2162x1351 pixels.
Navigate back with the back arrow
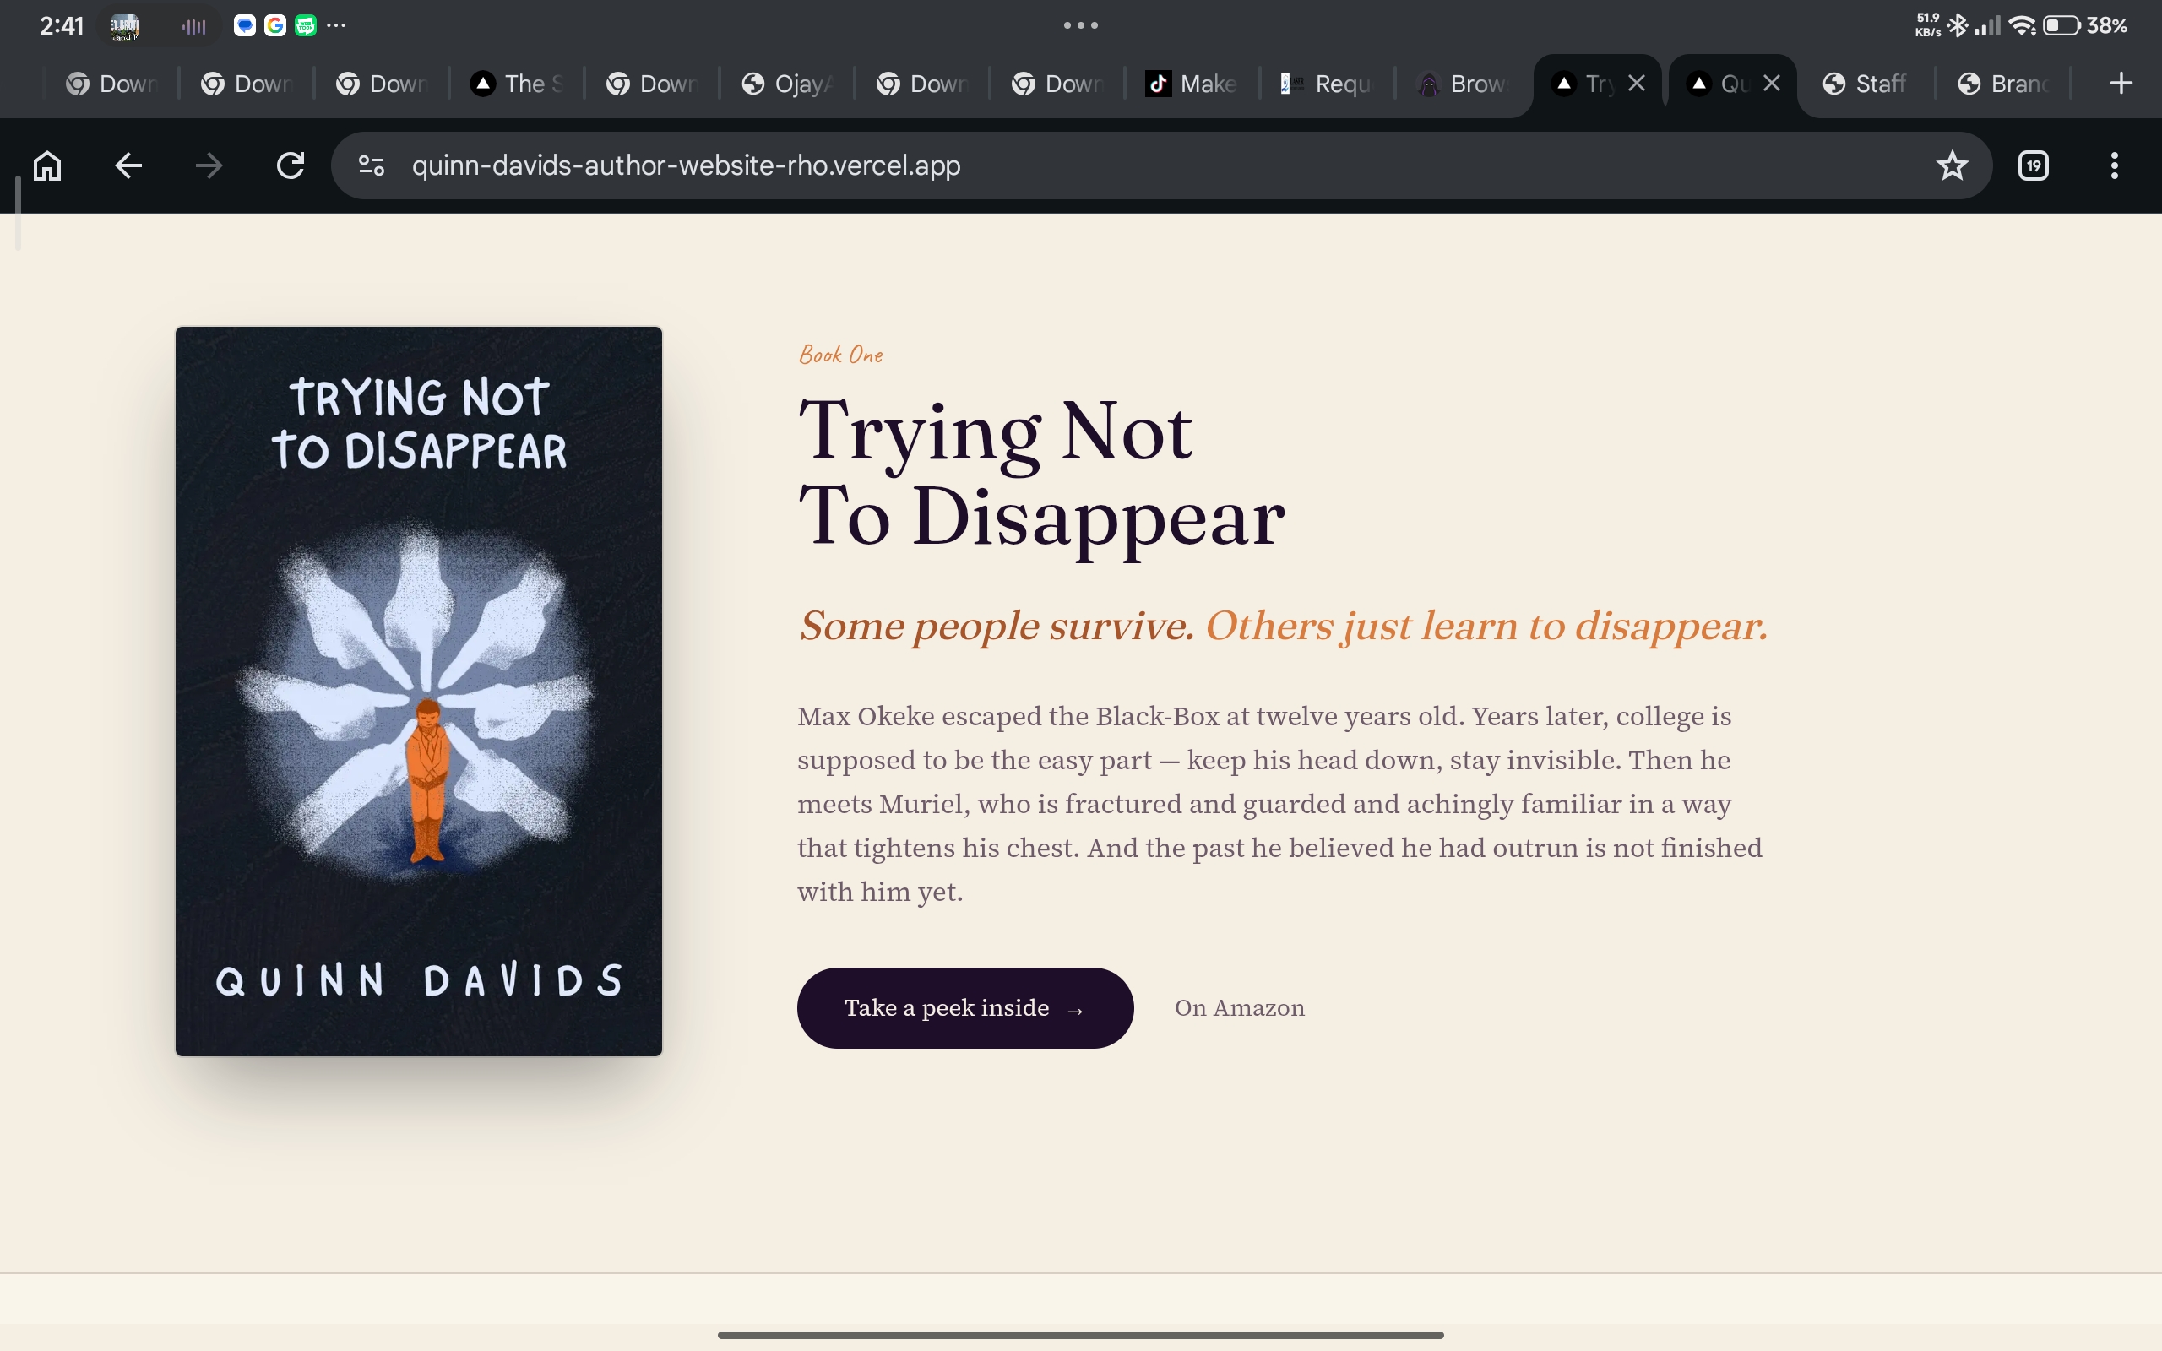pyautogui.click(x=128, y=165)
